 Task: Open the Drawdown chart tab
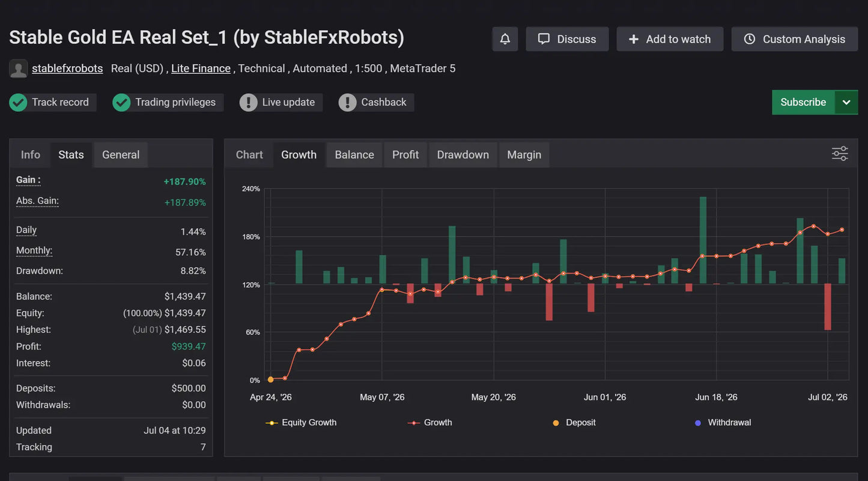(x=463, y=154)
